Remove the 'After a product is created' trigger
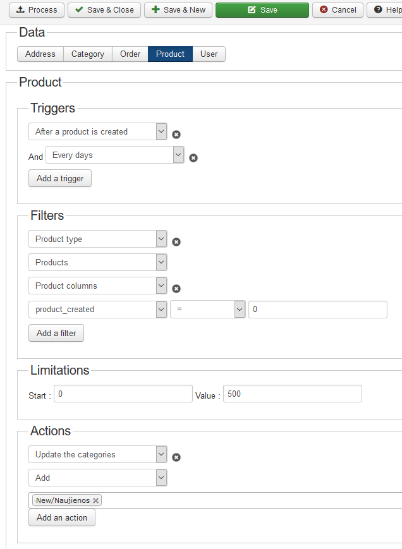The width and height of the screenshot is (402, 549). tap(176, 135)
